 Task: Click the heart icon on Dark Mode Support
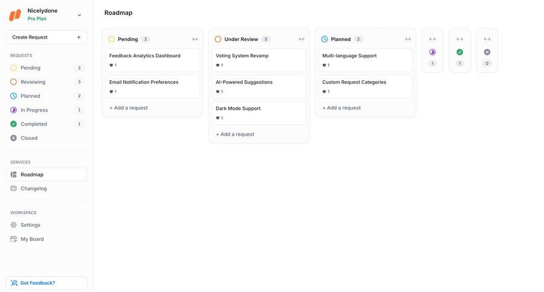coord(218,118)
